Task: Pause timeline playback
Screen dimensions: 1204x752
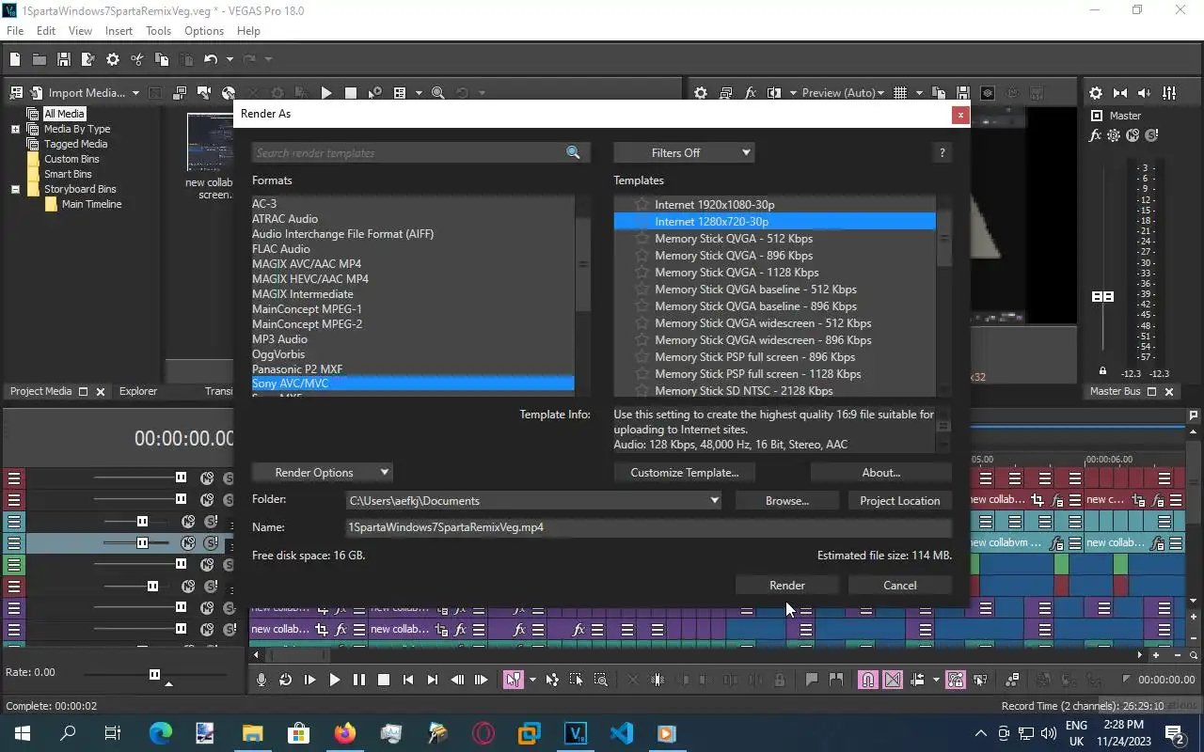Action: [358, 680]
